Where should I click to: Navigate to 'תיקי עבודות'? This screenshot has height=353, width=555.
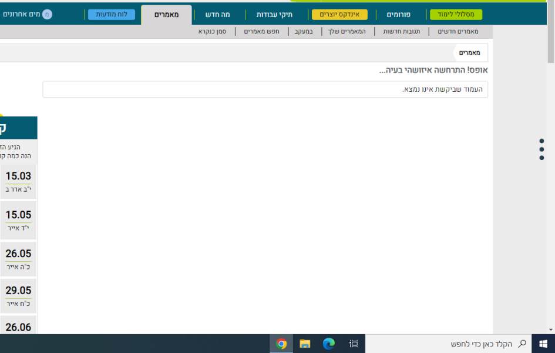[275, 14]
